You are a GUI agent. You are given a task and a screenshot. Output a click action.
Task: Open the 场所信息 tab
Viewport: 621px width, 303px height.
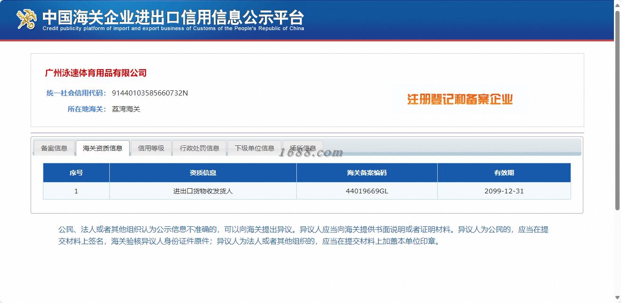tap(303, 148)
